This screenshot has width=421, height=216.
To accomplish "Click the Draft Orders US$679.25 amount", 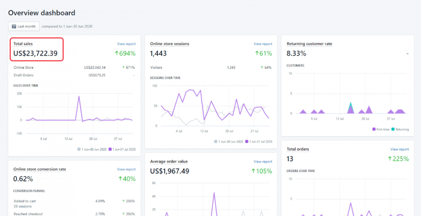I will [x=97, y=75].
